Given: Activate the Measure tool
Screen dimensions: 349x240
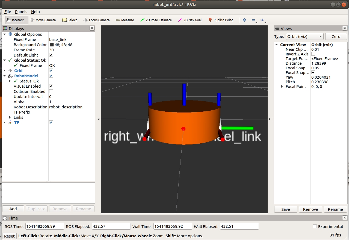Looking at the screenshot, I should [x=125, y=20].
